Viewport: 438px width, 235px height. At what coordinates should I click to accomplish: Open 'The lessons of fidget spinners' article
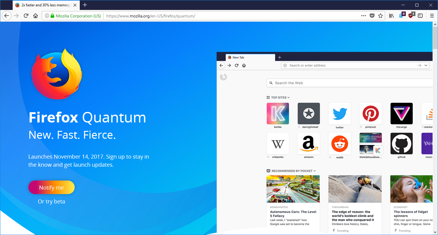[x=411, y=214]
